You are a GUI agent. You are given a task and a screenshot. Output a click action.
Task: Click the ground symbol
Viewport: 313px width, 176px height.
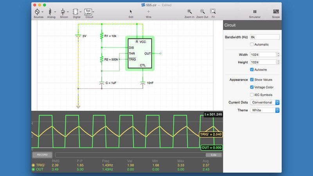tap(78, 107)
